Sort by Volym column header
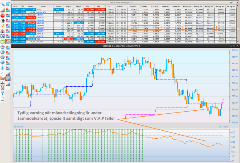Viewport: 240px width, 163px height. click(x=58, y=6)
